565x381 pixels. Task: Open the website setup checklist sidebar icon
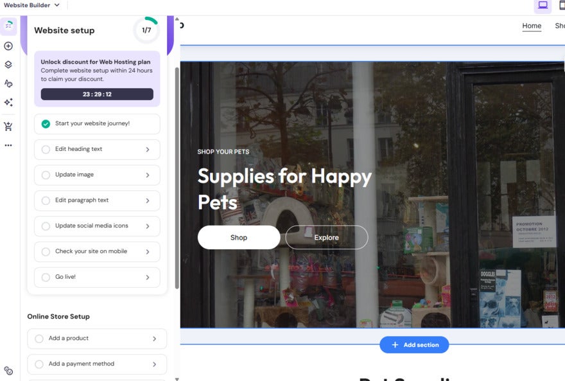click(x=8, y=26)
